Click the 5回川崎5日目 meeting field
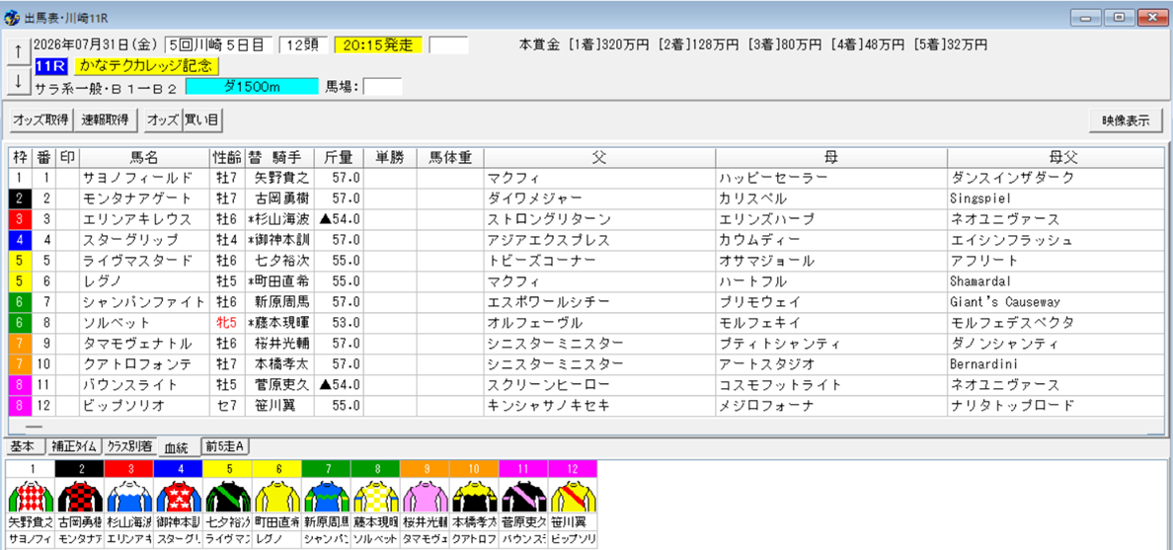Screen dimensions: 1173x550 coord(218,44)
